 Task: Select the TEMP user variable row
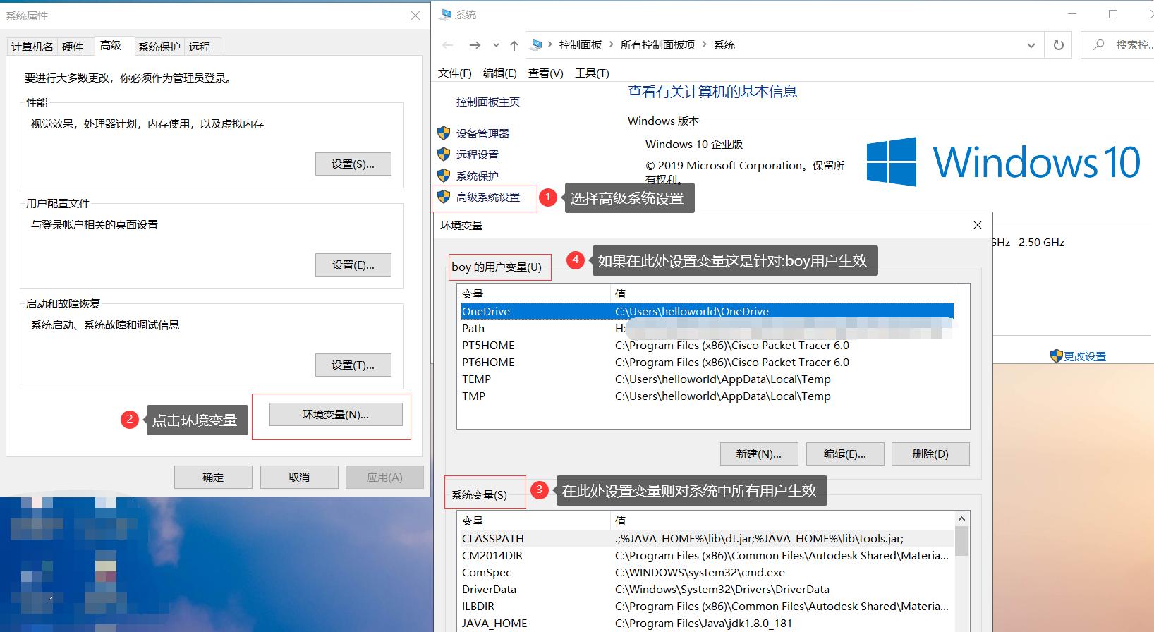click(x=707, y=379)
